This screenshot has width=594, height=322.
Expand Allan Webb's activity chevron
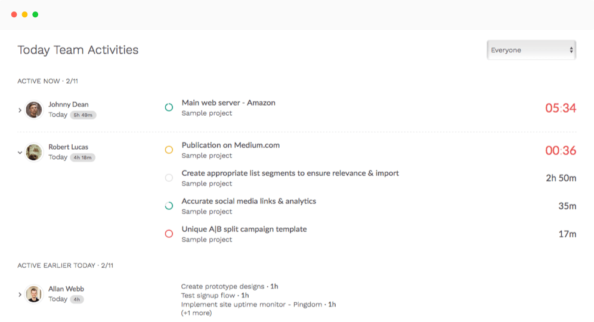20,295
